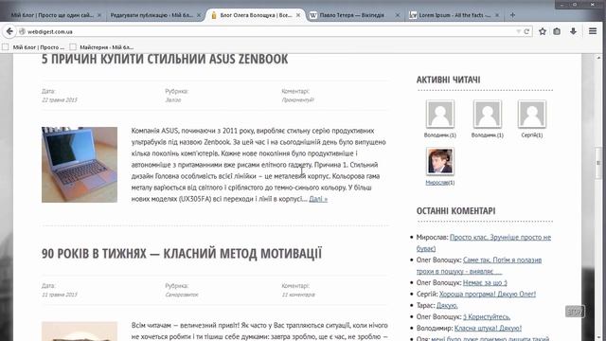Go back with the browser back arrow

[x=9, y=31]
